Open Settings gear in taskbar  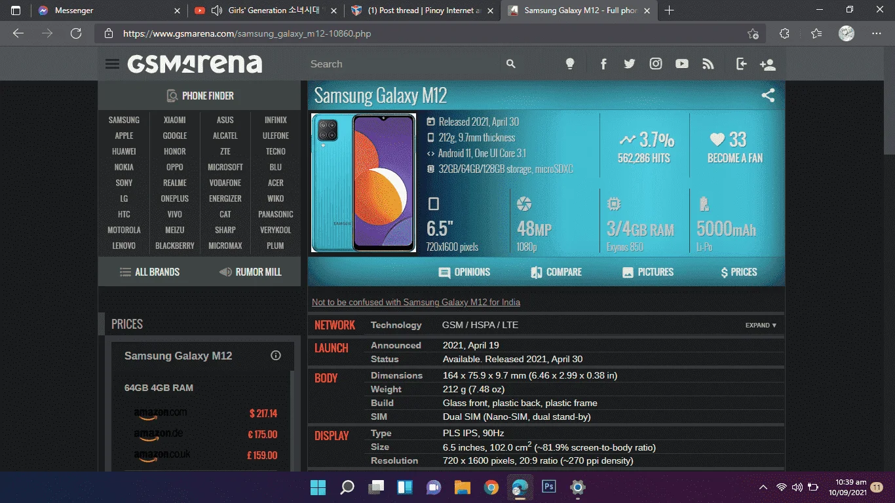pos(577,487)
